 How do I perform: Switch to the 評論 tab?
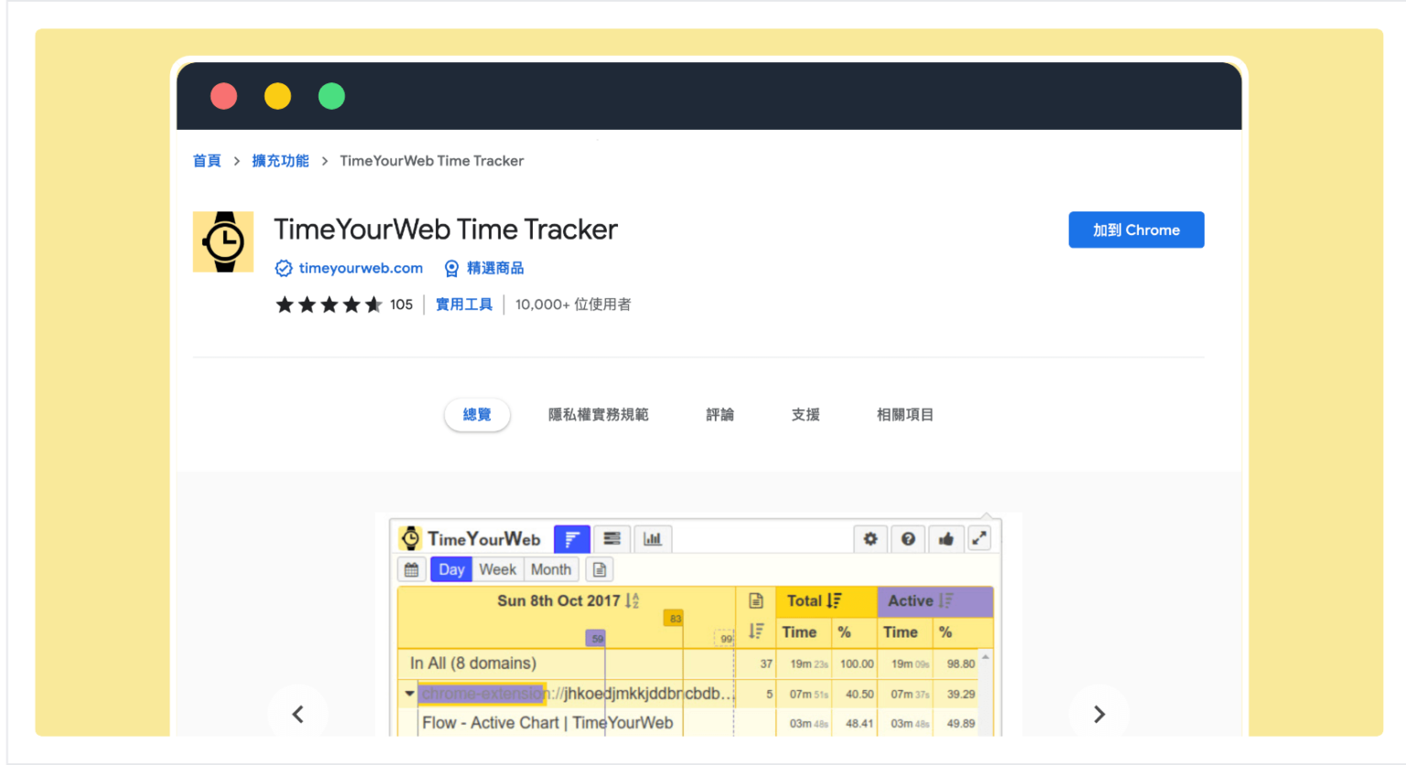pyautogui.click(x=719, y=414)
